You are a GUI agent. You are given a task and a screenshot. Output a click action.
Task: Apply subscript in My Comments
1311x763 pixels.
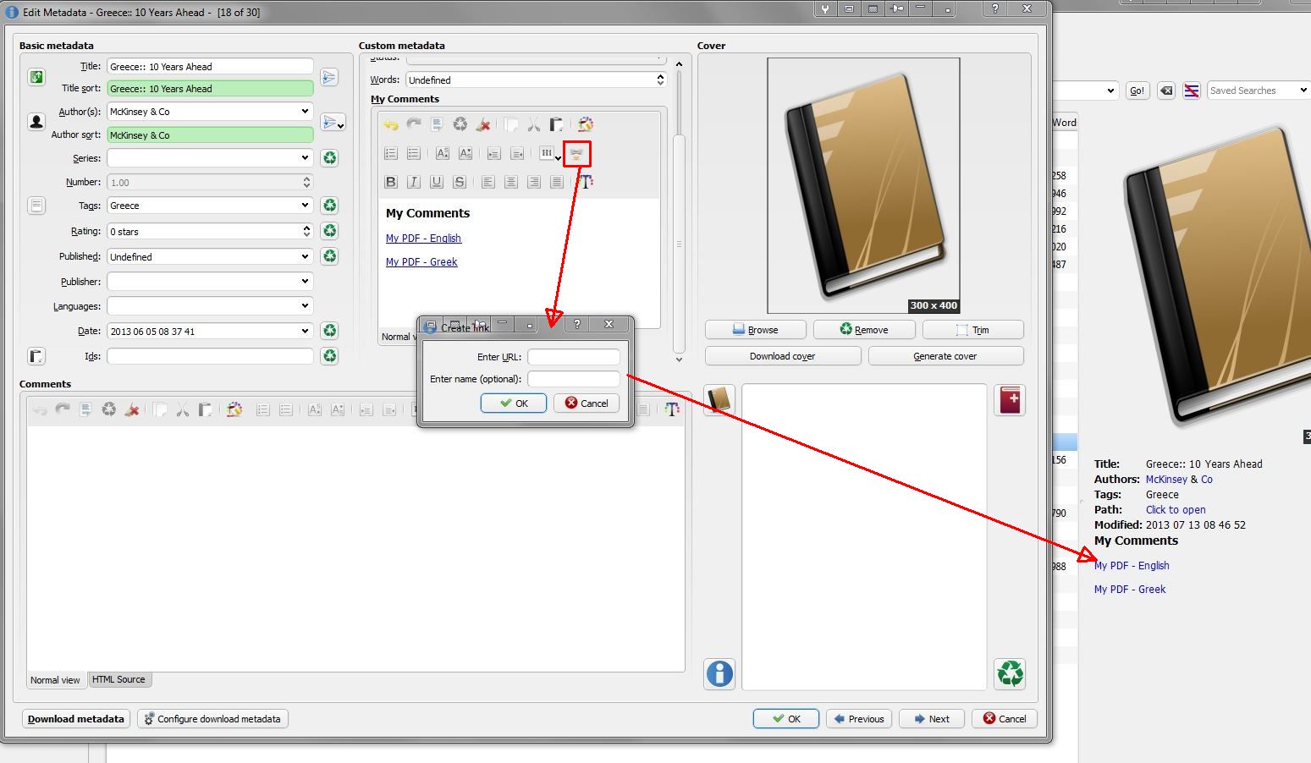pyautogui.click(x=465, y=153)
